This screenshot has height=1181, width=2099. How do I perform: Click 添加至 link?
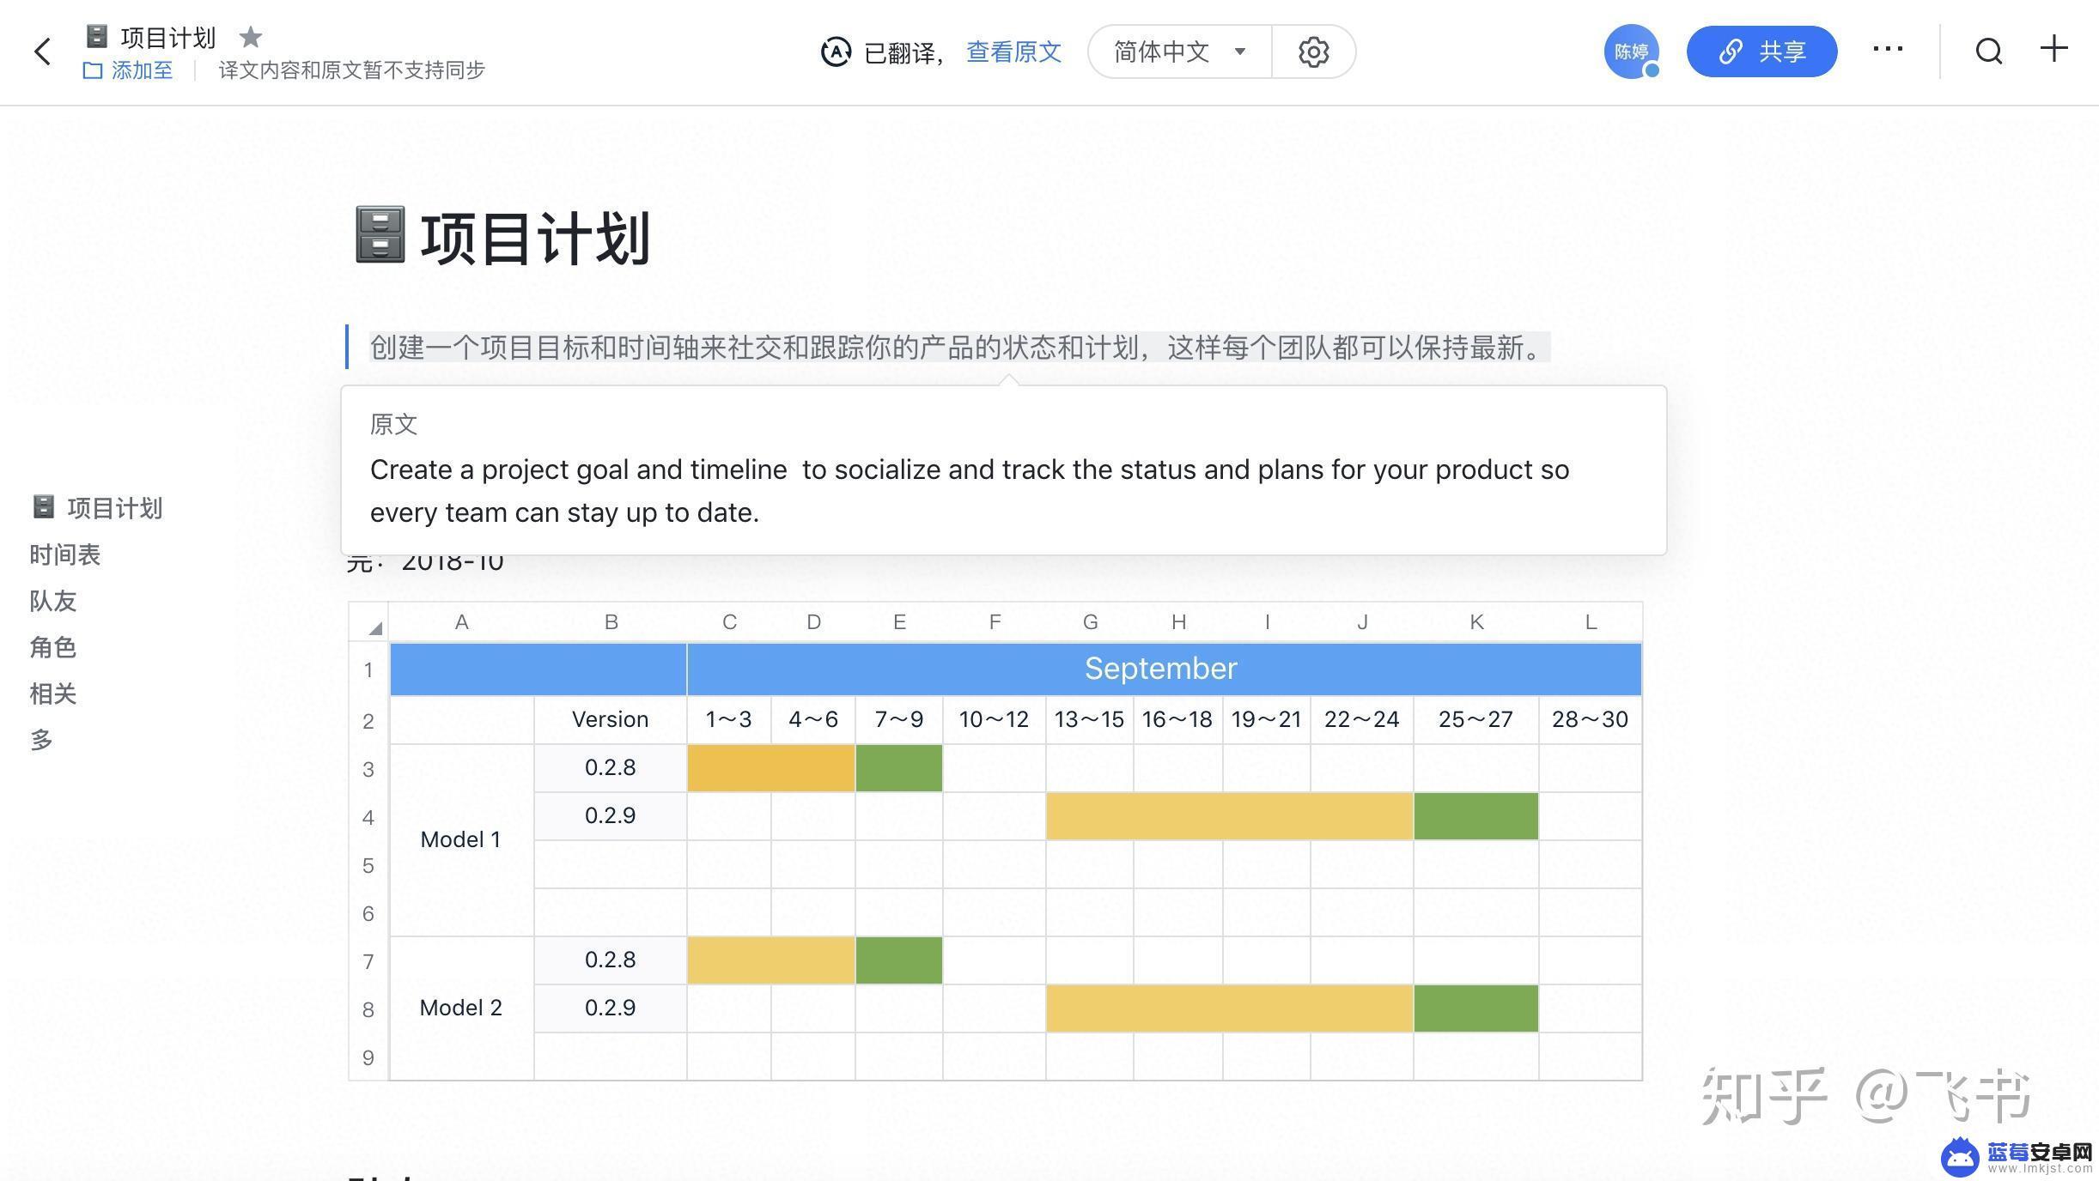[142, 70]
